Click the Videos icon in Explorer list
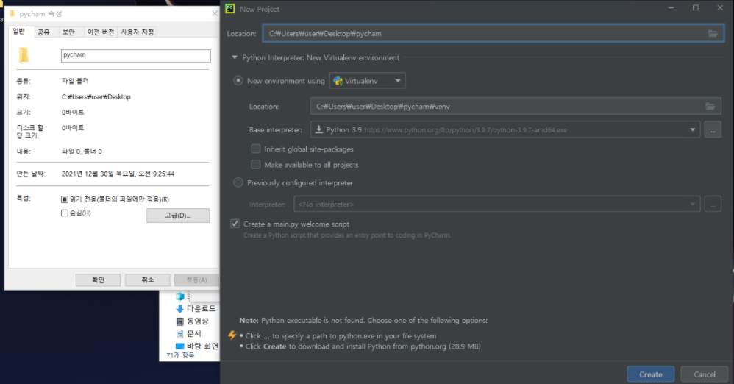Viewport: 734px width, 384px height. tap(179, 321)
